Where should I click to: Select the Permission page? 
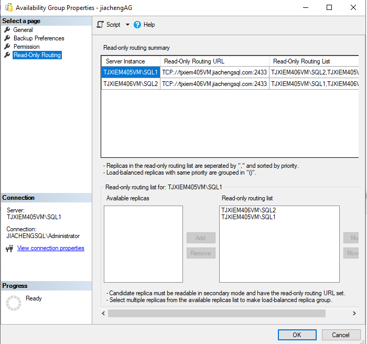pos(26,47)
